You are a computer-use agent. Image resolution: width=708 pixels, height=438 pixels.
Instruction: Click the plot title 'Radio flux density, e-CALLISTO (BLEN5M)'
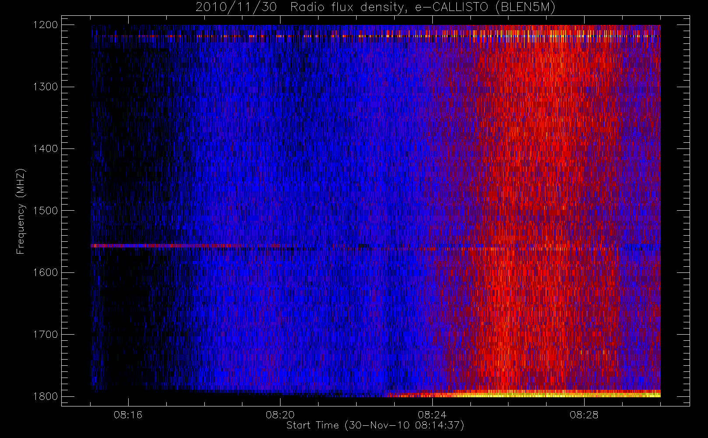[x=423, y=7]
